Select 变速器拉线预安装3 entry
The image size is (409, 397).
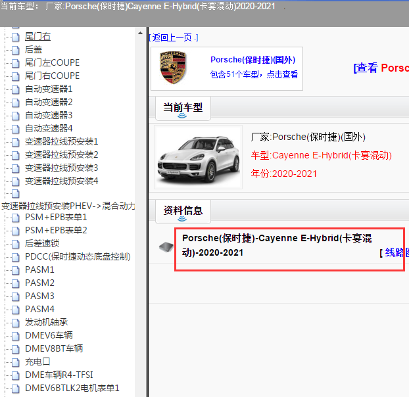tap(62, 168)
